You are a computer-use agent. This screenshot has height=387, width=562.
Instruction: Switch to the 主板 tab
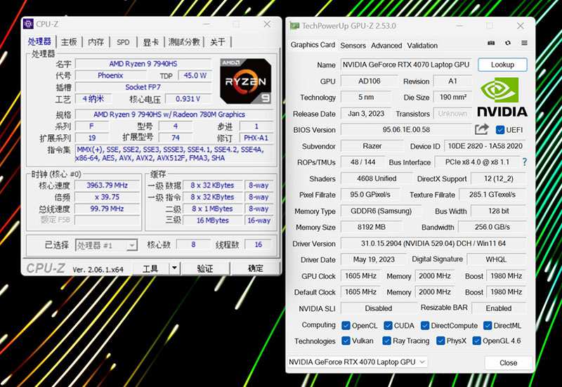pyautogui.click(x=69, y=42)
